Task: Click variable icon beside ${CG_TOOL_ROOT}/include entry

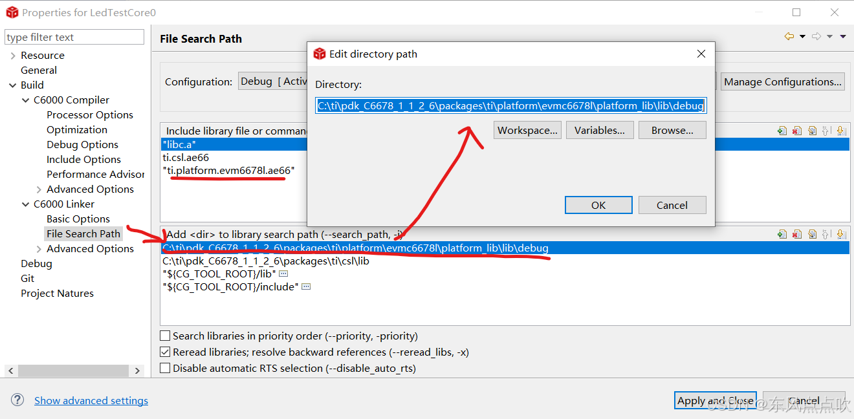Action: pos(305,287)
